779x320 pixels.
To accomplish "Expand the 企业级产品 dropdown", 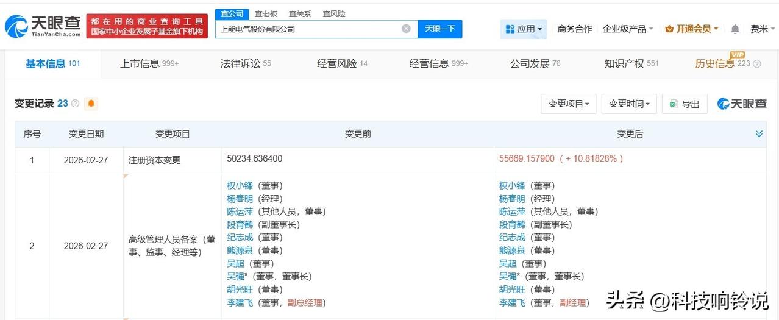I will (x=628, y=29).
